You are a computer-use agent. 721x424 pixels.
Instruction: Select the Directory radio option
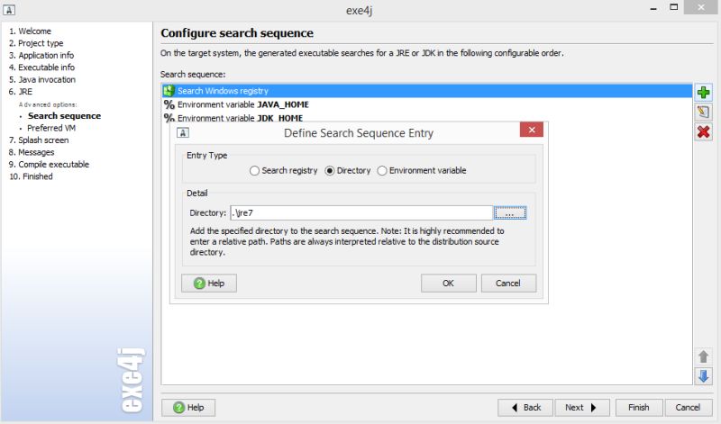tap(348, 170)
